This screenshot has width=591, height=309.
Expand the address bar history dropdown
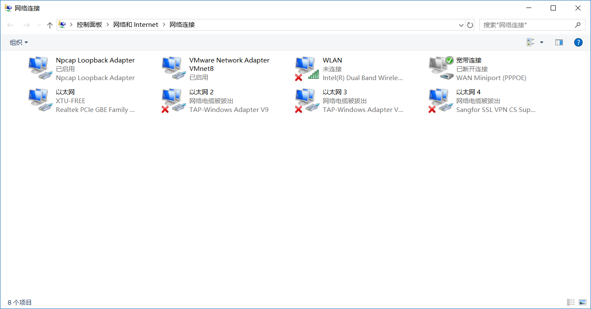click(x=461, y=25)
